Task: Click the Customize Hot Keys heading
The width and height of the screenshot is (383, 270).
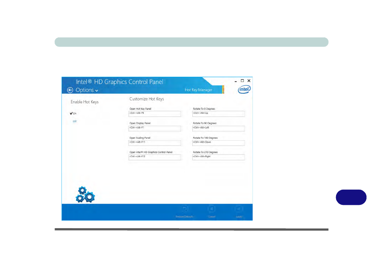Action: point(147,99)
